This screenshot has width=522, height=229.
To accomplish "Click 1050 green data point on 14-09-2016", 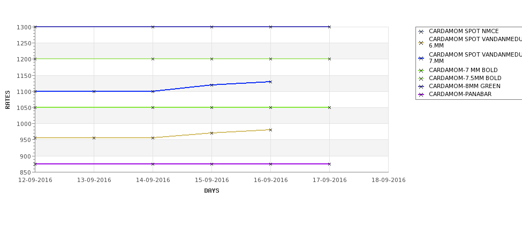I will coord(153,107).
